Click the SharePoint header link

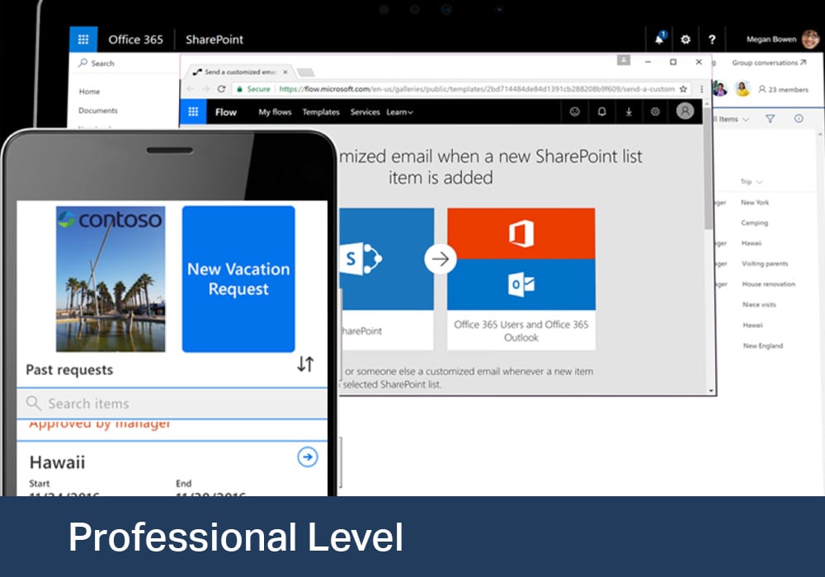[214, 40]
